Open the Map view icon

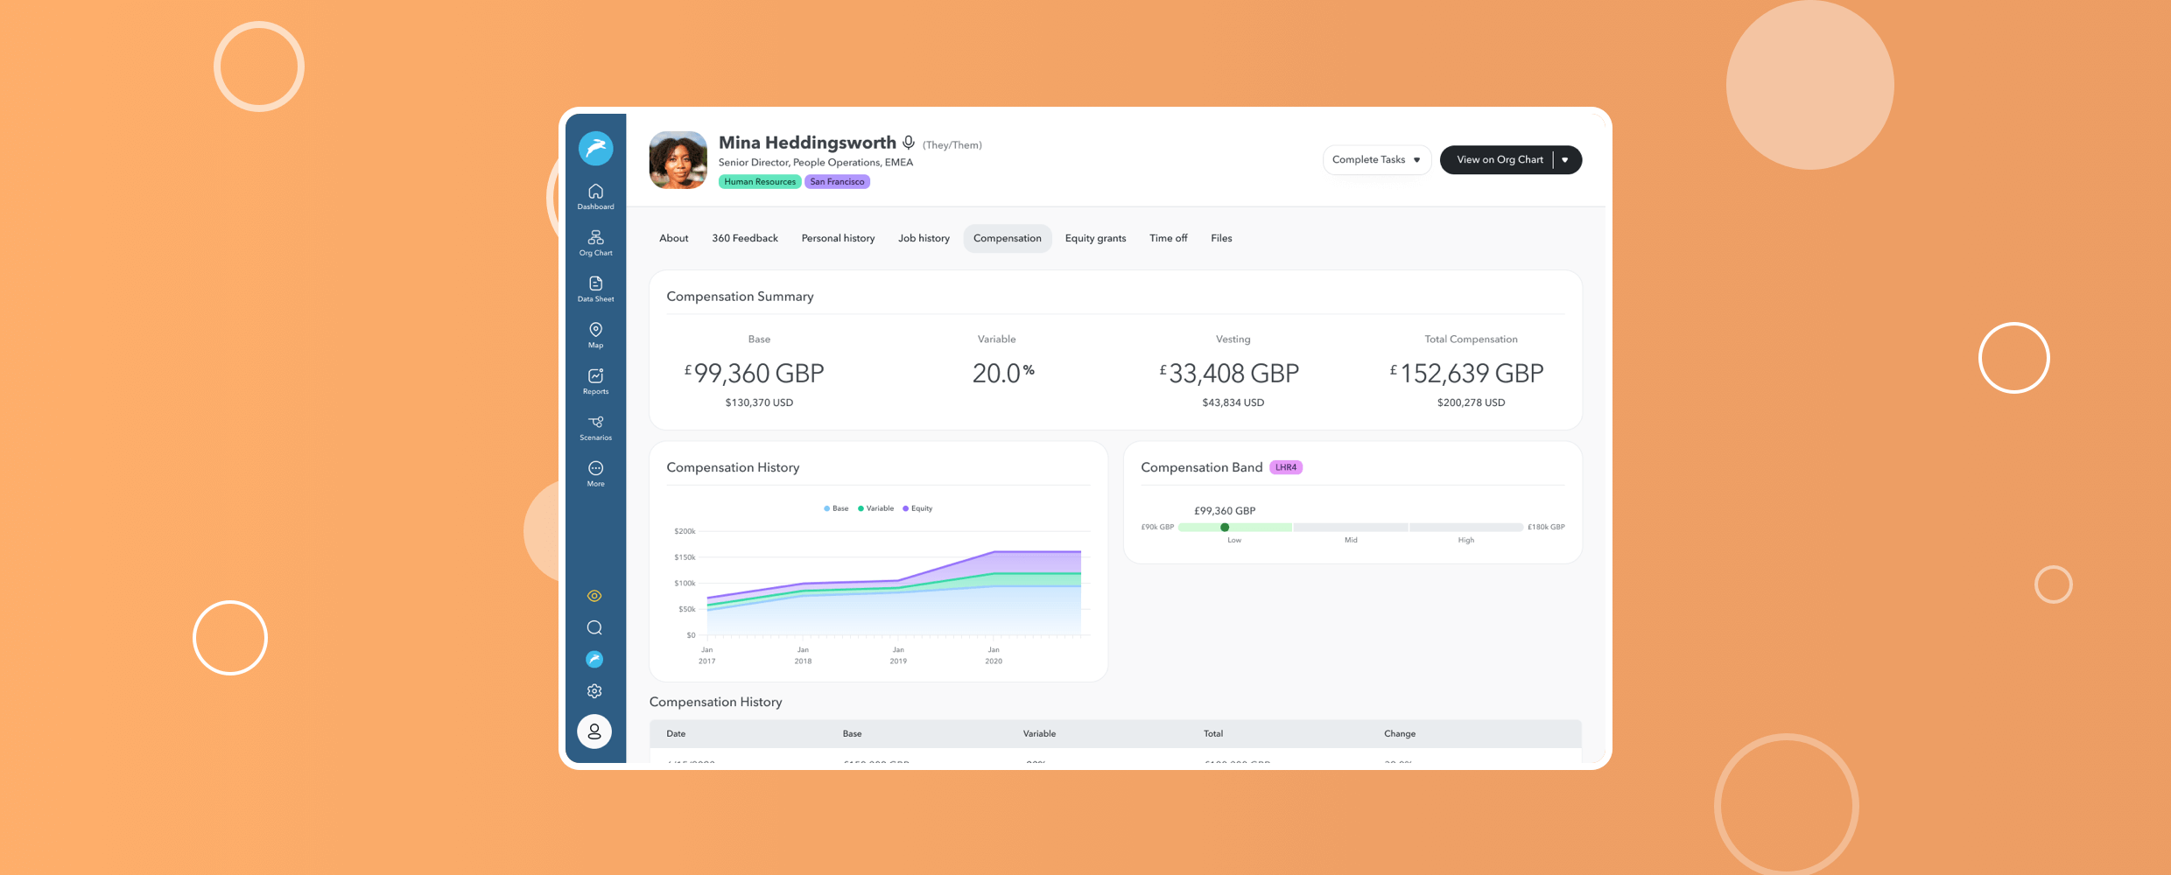click(595, 334)
